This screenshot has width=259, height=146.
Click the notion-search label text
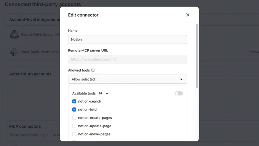click(90, 101)
